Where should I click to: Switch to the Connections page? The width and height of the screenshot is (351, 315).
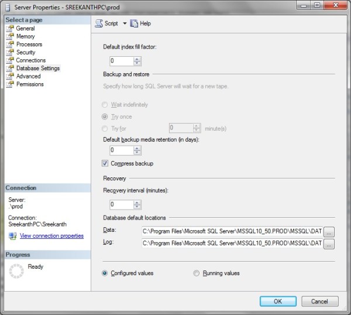[30, 60]
